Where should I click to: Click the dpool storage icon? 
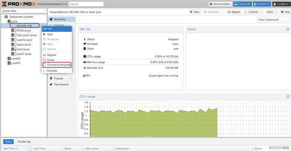[14, 45]
